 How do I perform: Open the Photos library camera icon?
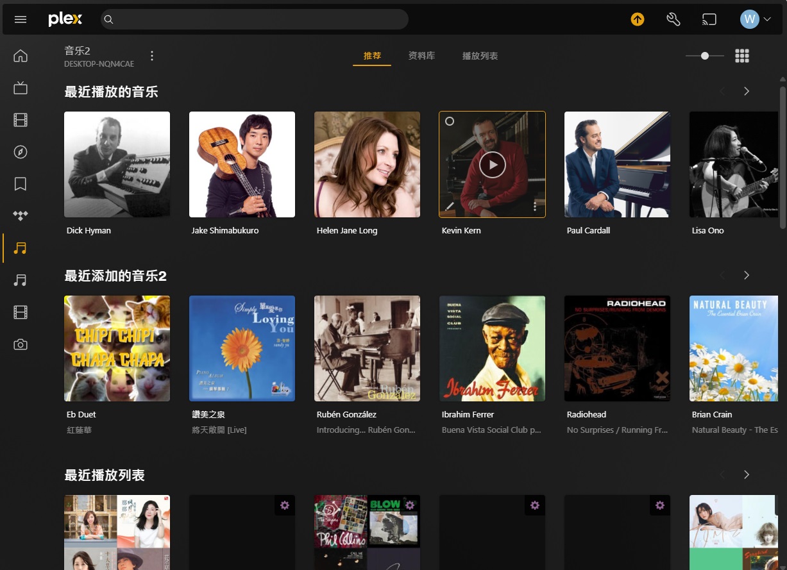[21, 344]
